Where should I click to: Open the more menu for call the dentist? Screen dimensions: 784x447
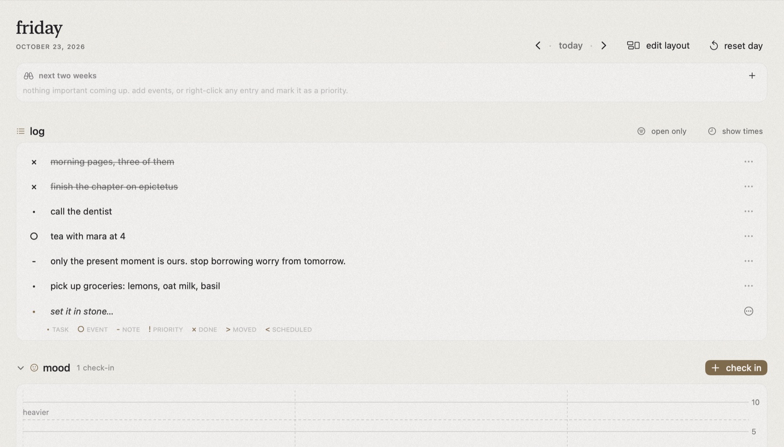748,212
